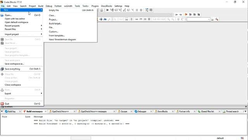Image resolution: width=248 pixels, height=140 pixels.
Task: Click the Next line debug icon
Action: coord(116,10)
